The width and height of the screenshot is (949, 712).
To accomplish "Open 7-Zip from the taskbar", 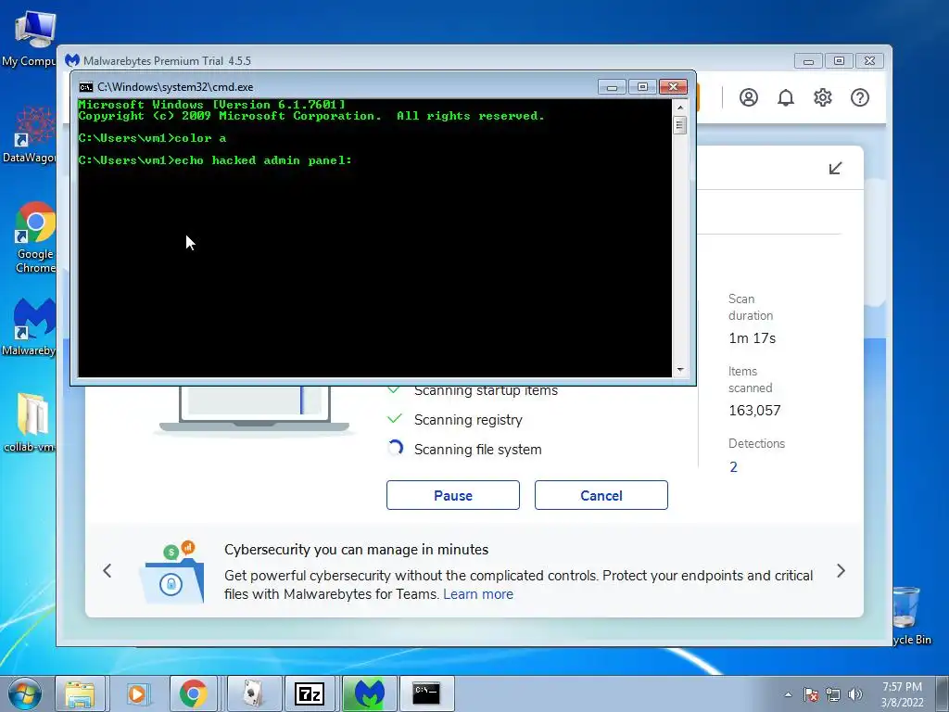I will (310, 693).
